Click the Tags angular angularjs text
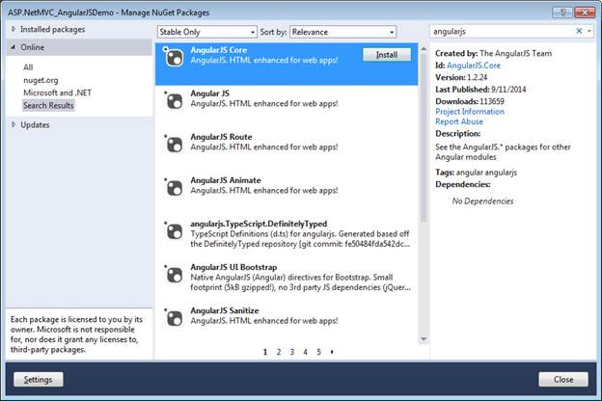Viewport: 602px width, 401px height. [476, 172]
